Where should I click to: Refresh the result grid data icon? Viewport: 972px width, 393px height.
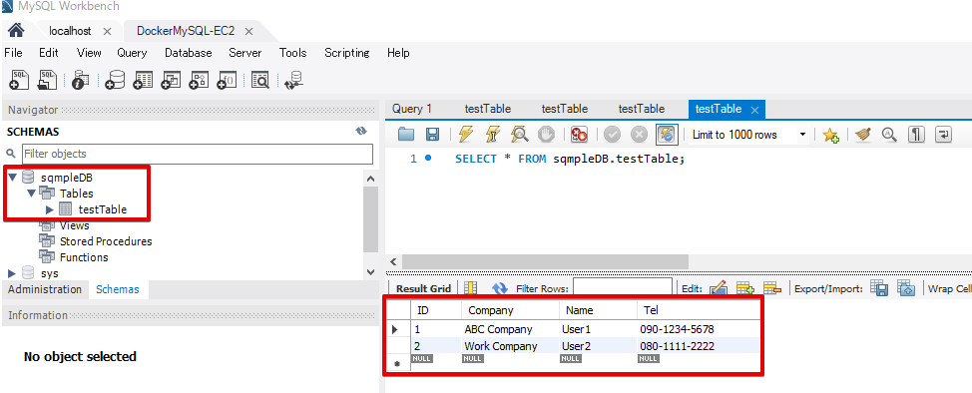(499, 288)
